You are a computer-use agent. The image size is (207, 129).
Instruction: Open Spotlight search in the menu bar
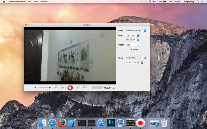point(198,2)
